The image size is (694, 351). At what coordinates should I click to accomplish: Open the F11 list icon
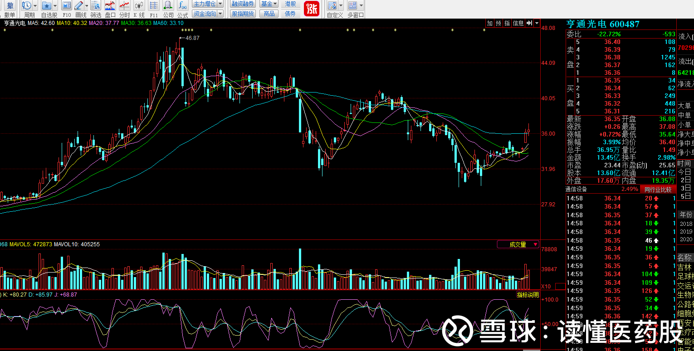click(x=154, y=5)
